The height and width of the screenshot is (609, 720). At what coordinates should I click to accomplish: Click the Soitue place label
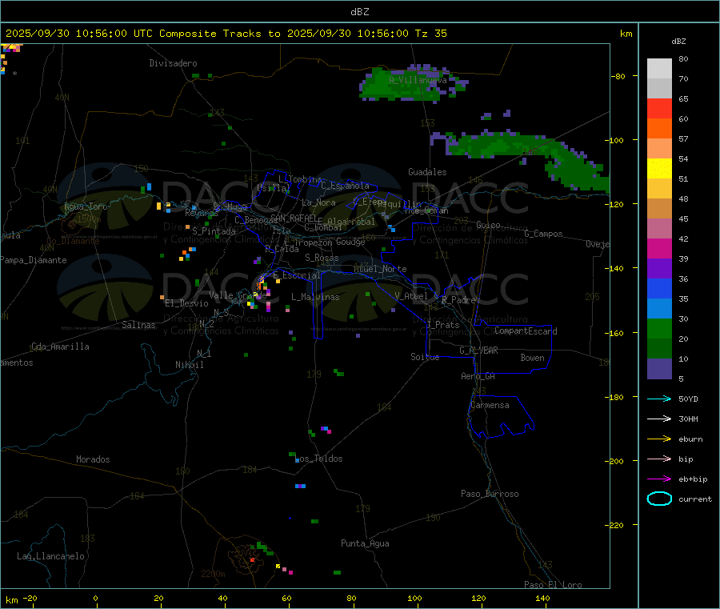425,357
